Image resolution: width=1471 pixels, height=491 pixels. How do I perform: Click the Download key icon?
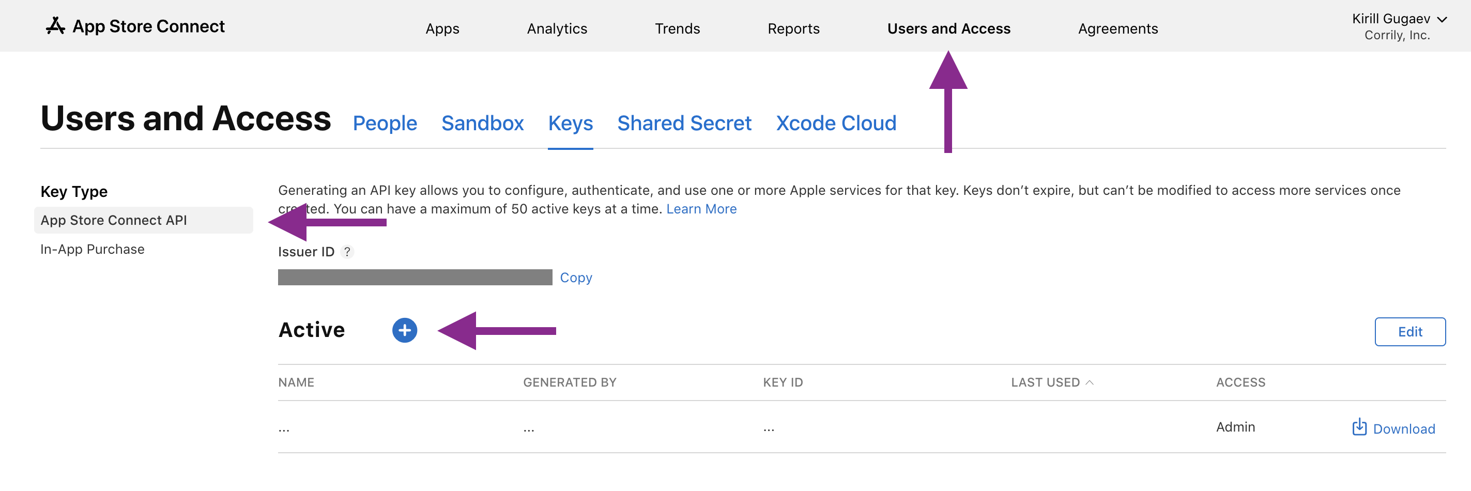1359,427
